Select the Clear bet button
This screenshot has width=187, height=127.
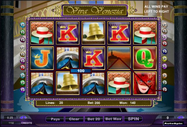pyautogui.click(x=74, y=119)
